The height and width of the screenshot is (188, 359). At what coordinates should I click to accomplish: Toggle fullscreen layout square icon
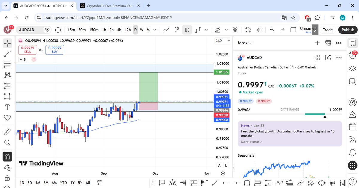(293, 30)
